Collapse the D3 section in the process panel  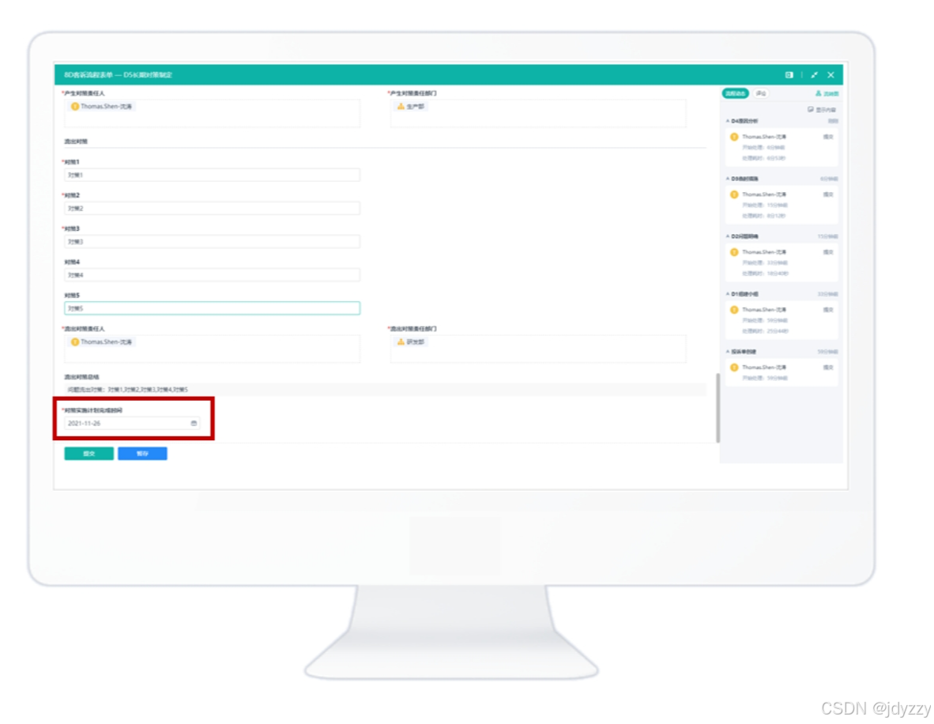coord(728,179)
